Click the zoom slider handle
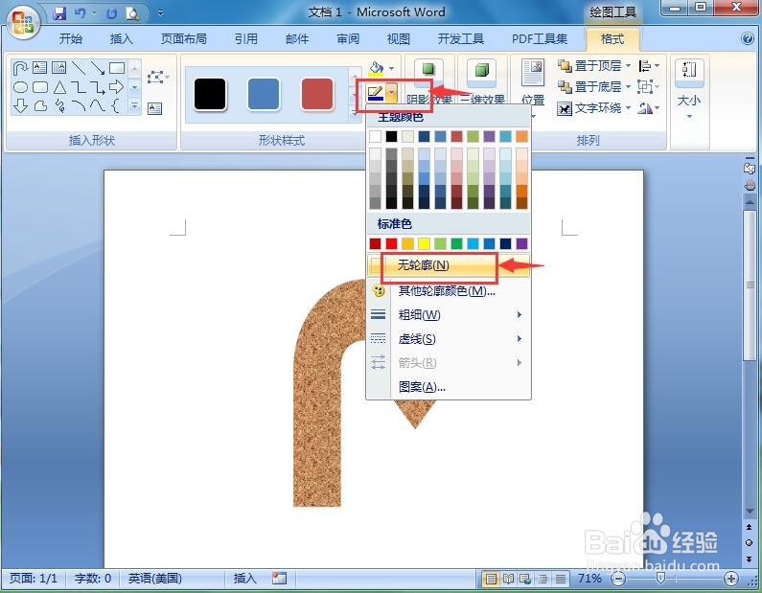The image size is (762, 593). [x=661, y=578]
